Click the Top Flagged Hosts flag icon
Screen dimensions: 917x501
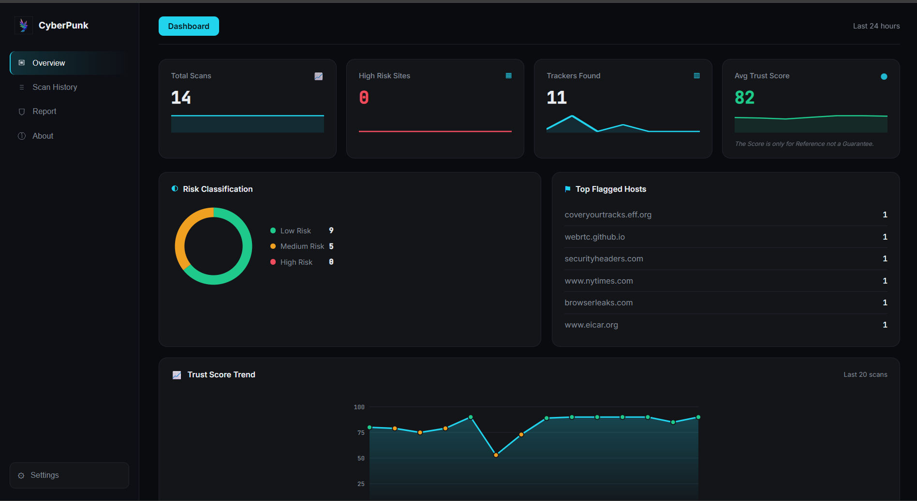[x=568, y=189]
